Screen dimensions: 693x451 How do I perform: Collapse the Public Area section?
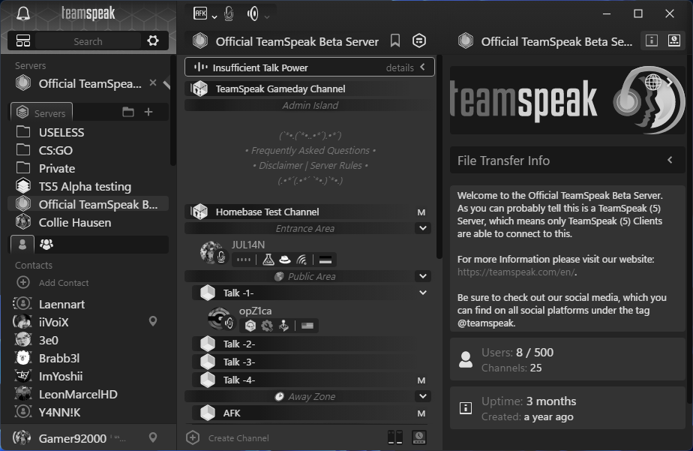(422, 275)
